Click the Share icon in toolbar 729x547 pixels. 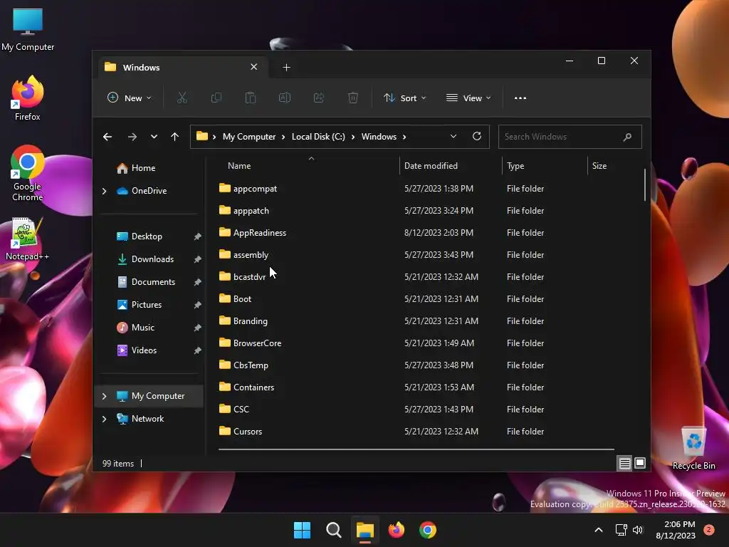319,98
